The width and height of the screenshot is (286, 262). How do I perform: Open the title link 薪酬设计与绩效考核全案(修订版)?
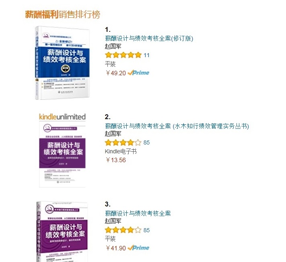pyautogui.click(x=149, y=39)
